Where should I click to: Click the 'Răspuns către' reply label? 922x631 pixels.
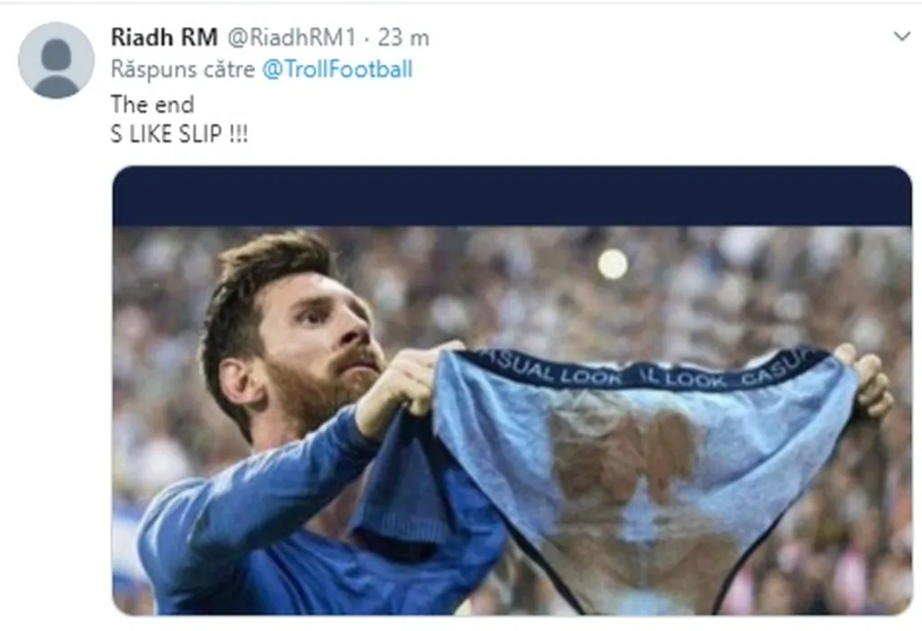tap(183, 69)
